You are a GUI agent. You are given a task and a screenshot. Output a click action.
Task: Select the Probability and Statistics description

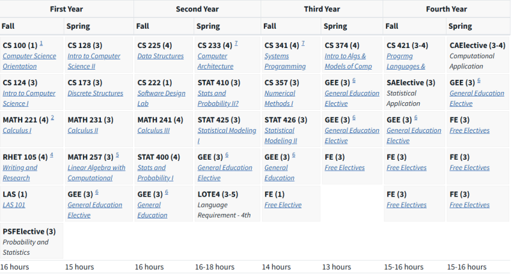click(26, 247)
